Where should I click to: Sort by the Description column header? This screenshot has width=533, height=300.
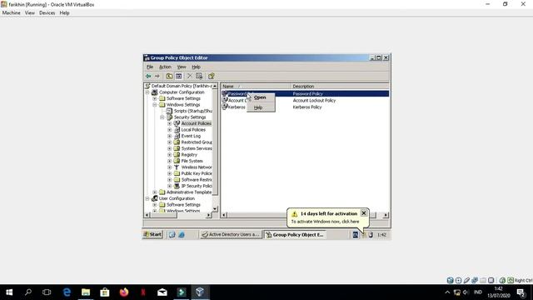(x=340, y=87)
